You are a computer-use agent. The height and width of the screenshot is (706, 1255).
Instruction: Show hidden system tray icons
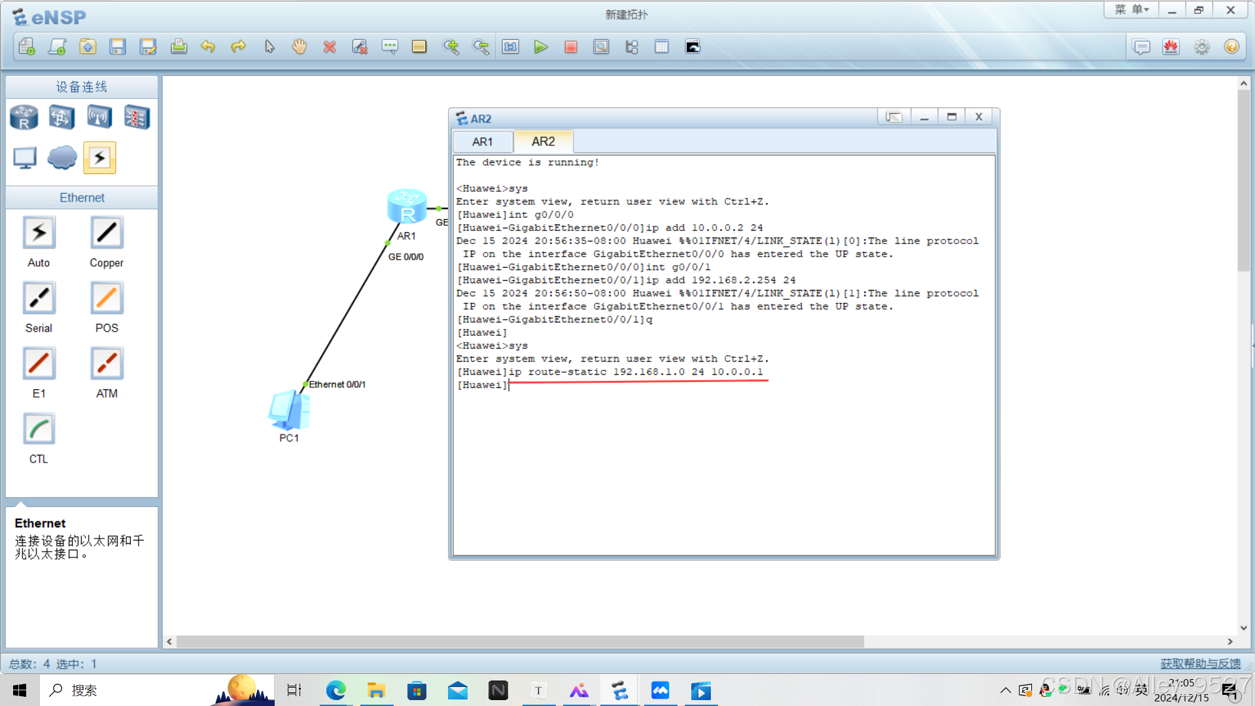coord(1005,690)
